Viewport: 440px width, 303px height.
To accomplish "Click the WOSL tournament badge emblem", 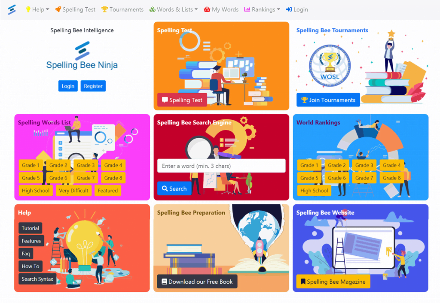I will (330, 66).
